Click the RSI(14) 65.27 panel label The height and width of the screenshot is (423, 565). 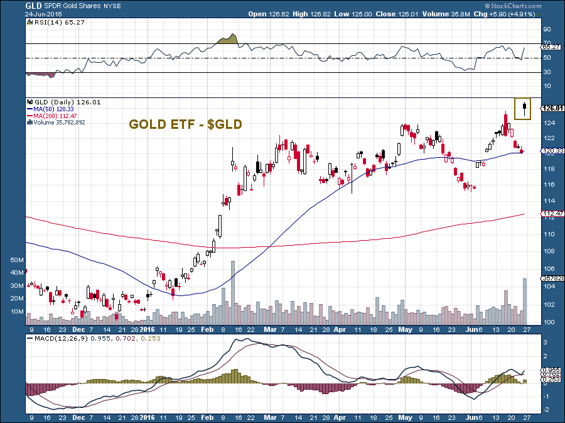60,23
